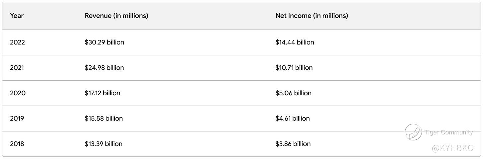The image size is (483, 159).
Task: Click the 2022 year cell
Action: tap(18, 42)
